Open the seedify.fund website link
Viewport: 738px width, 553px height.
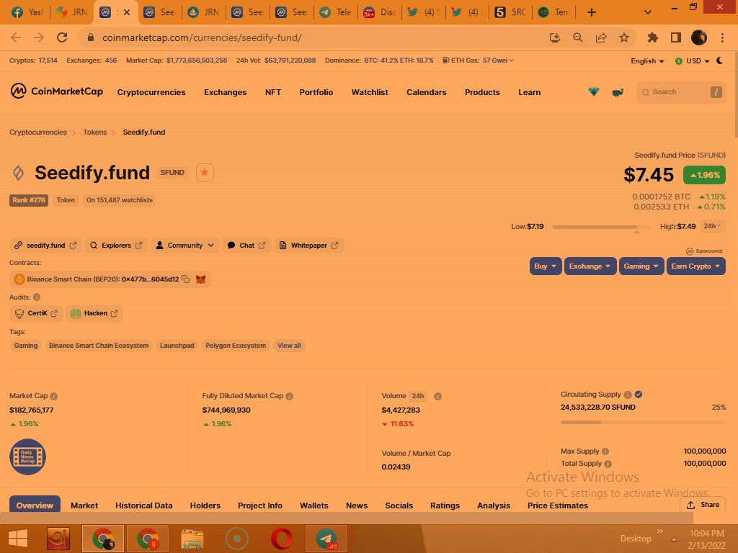[45, 246]
